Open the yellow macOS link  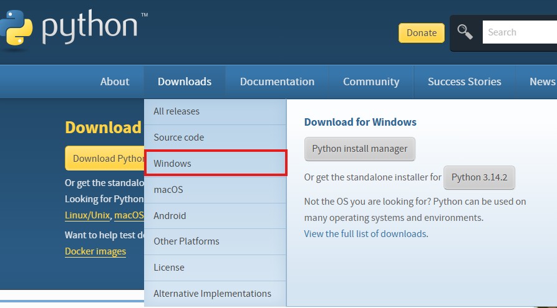point(129,215)
